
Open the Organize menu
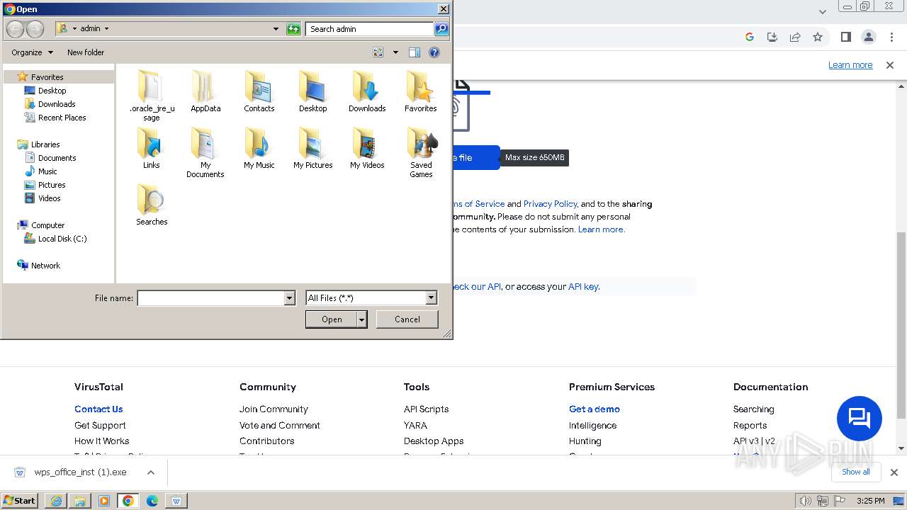[32, 52]
